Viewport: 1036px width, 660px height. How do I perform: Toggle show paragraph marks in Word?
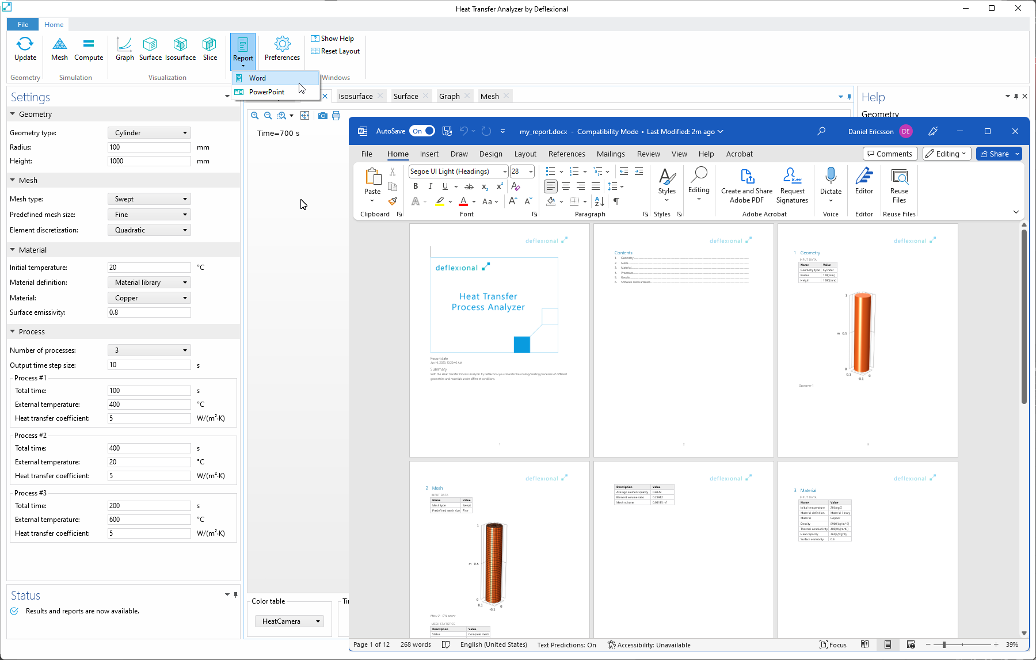[x=616, y=201]
